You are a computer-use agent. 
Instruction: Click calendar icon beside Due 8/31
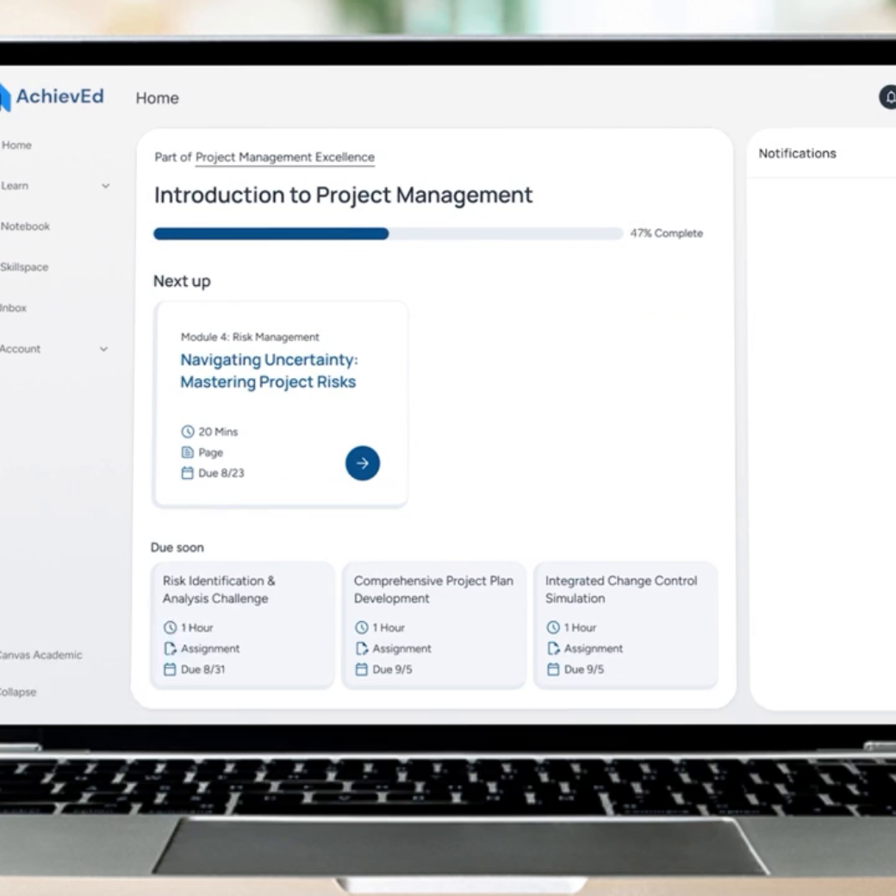pos(170,669)
